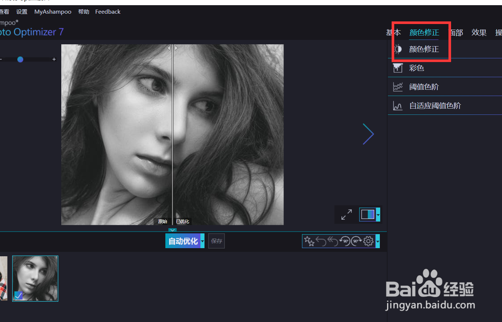Toggle the checkmark on selected thumbnail
The image size is (502, 322).
(x=18, y=295)
